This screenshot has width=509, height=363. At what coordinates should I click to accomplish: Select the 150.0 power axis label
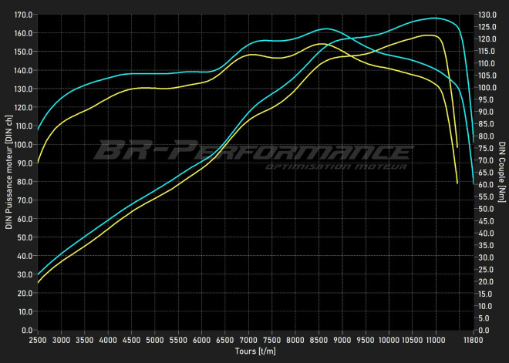click(x=23, y=52)
